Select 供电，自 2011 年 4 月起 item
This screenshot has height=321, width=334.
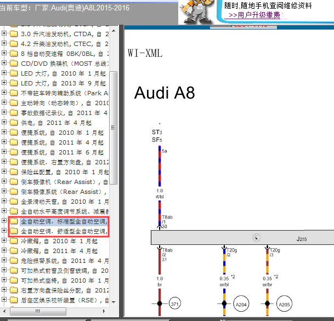[x=56, y=123]
